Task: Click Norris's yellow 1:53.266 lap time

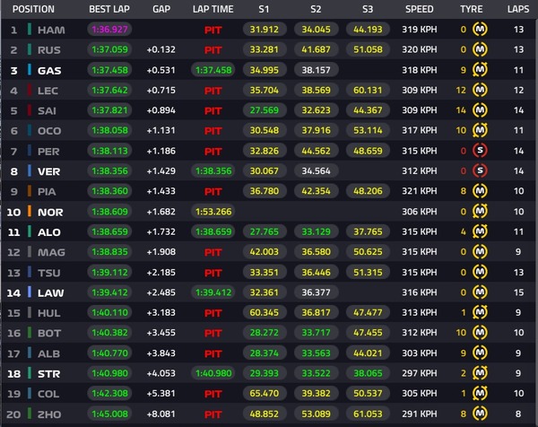Action: [213, 212]
